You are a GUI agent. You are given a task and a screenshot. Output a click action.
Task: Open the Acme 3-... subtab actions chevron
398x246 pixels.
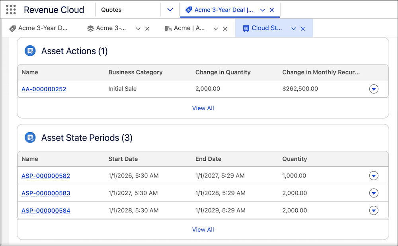click(x=138, y=29)
